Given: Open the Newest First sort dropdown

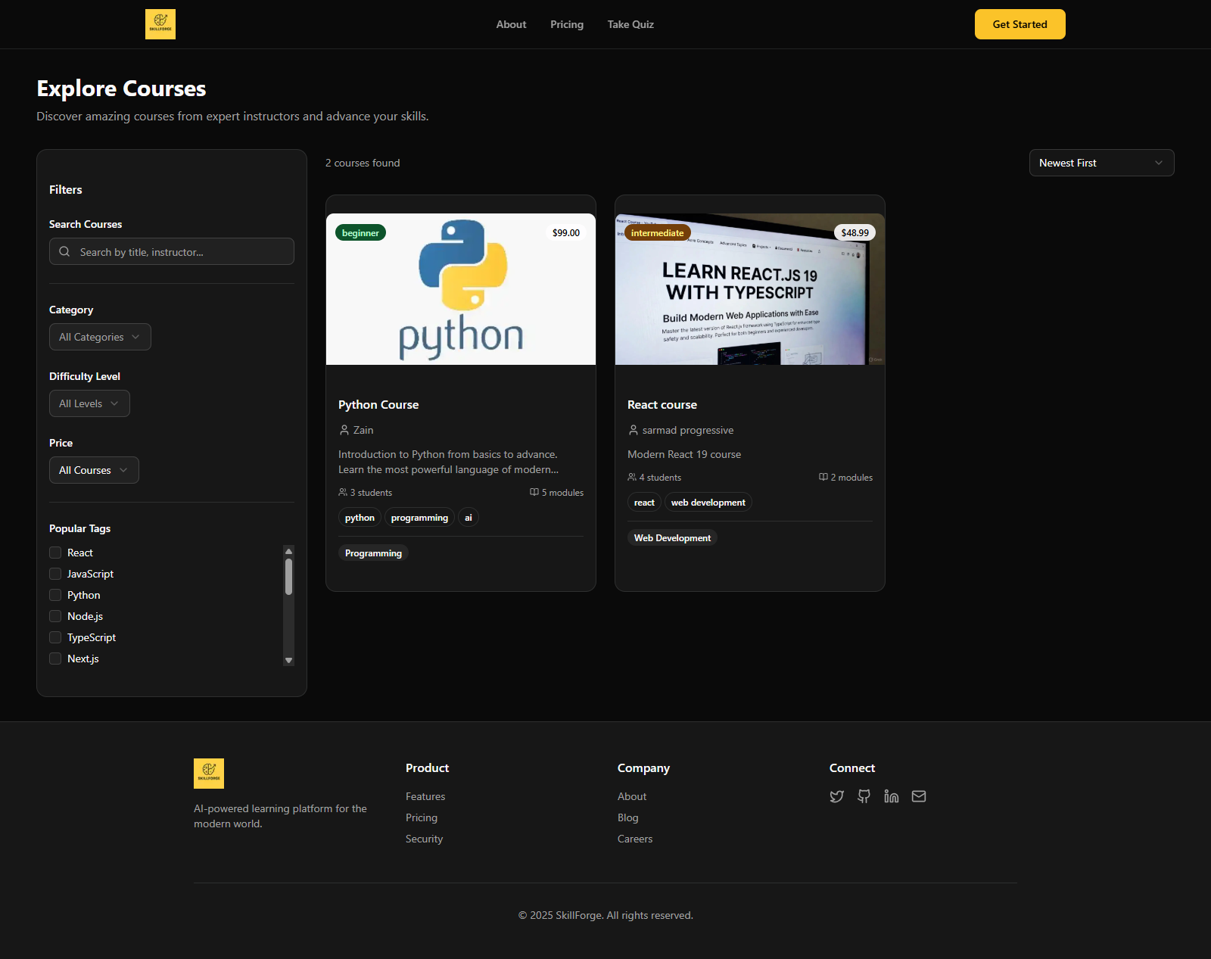Looking at the screenshot, I should pyautogui.click(x=1101, y=162).
